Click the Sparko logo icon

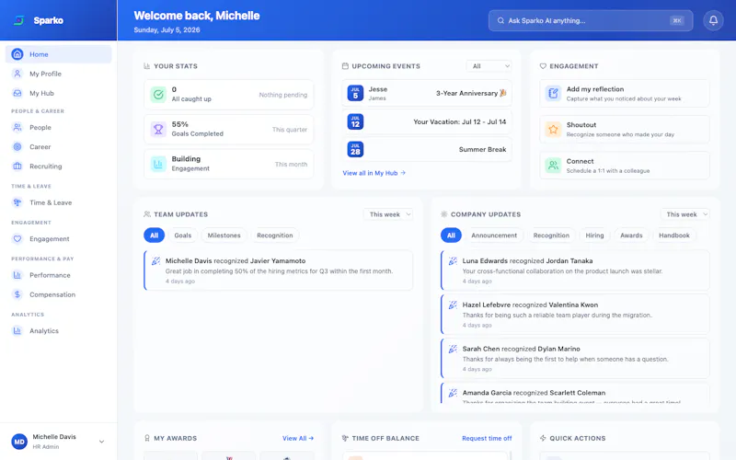[18, 20]
